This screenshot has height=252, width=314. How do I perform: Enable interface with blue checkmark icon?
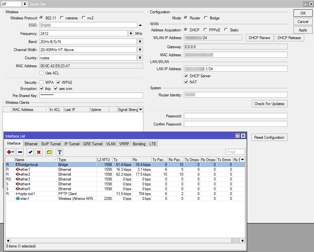point(30,152)
